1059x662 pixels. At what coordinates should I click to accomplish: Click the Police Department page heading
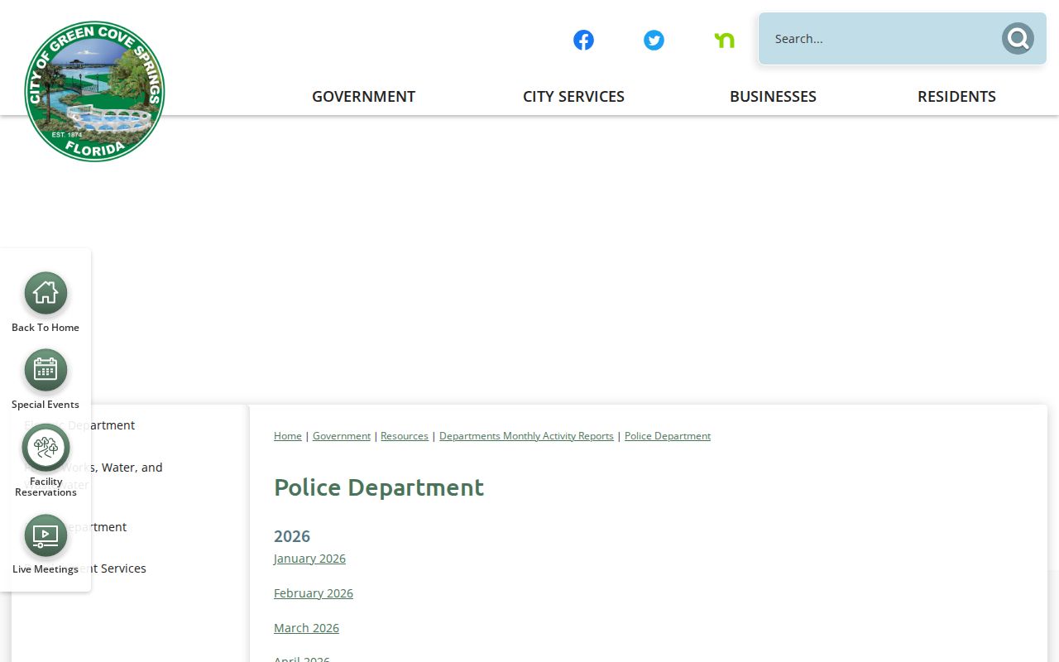379,487
